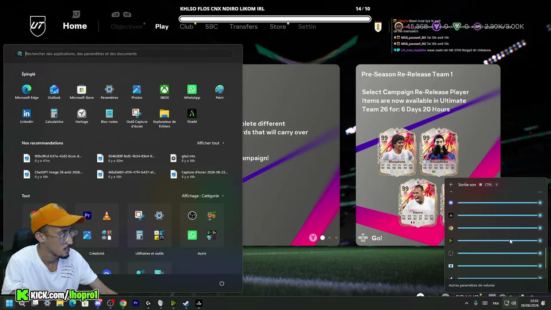Adjust the OBS volume slider
The image size is (551, 310).
(x=499, y=253)
